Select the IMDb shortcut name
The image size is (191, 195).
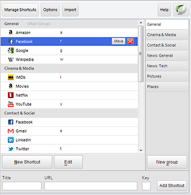tap(21, 77)
